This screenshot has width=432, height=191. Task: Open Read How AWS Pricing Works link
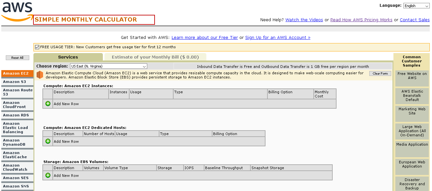(x=361, y=20)
